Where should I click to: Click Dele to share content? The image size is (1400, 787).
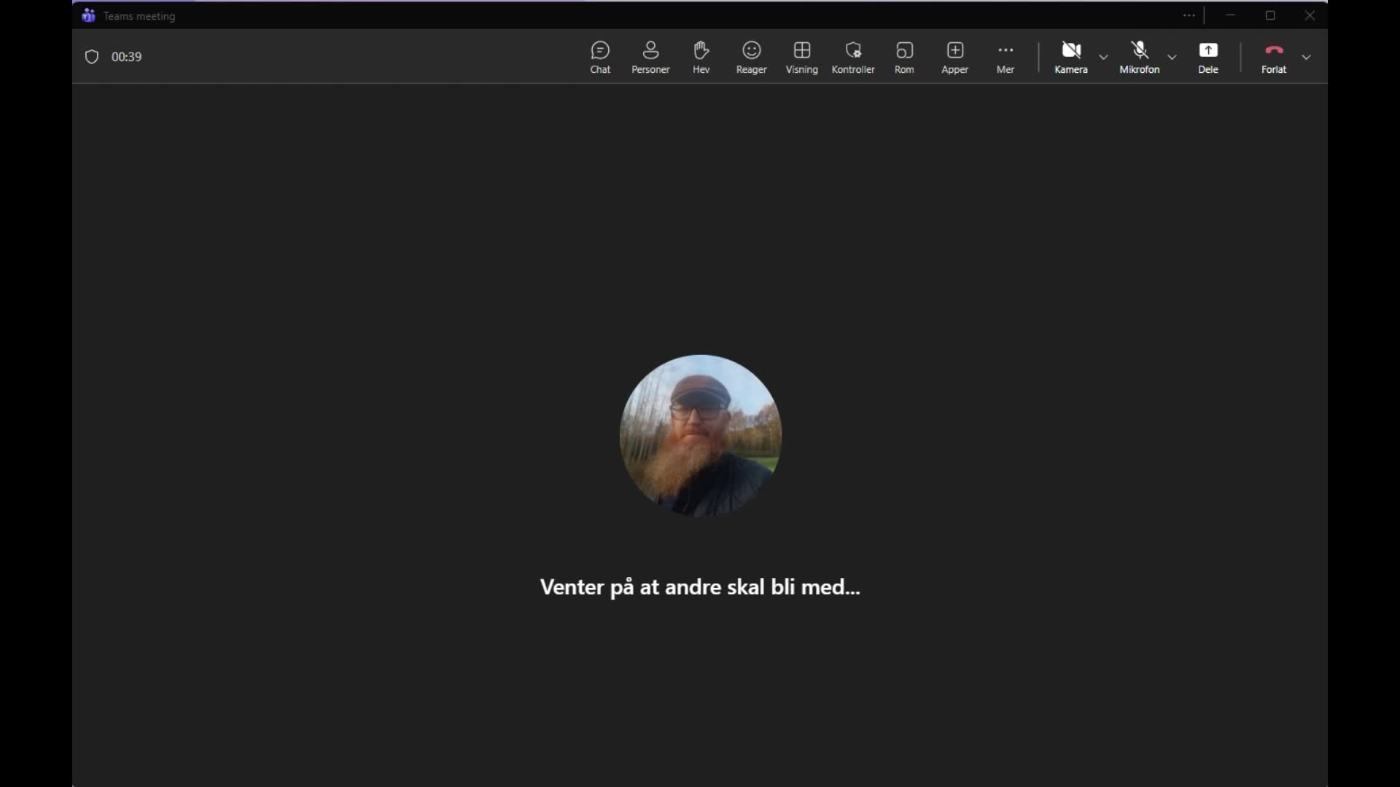[1207, 57]
